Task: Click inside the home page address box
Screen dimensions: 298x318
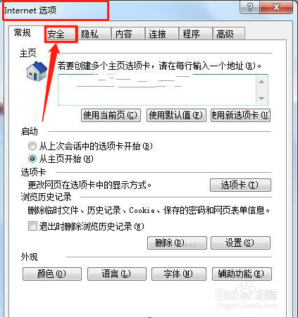Action: coord(157,90)
